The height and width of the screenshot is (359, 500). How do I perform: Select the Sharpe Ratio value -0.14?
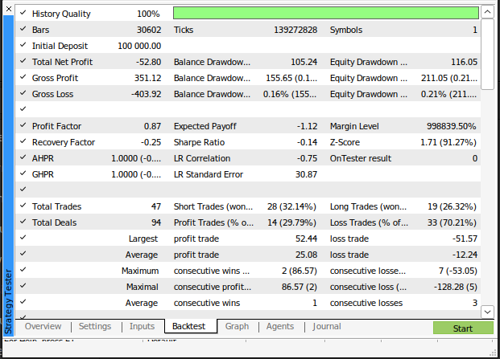coord(307,142)
